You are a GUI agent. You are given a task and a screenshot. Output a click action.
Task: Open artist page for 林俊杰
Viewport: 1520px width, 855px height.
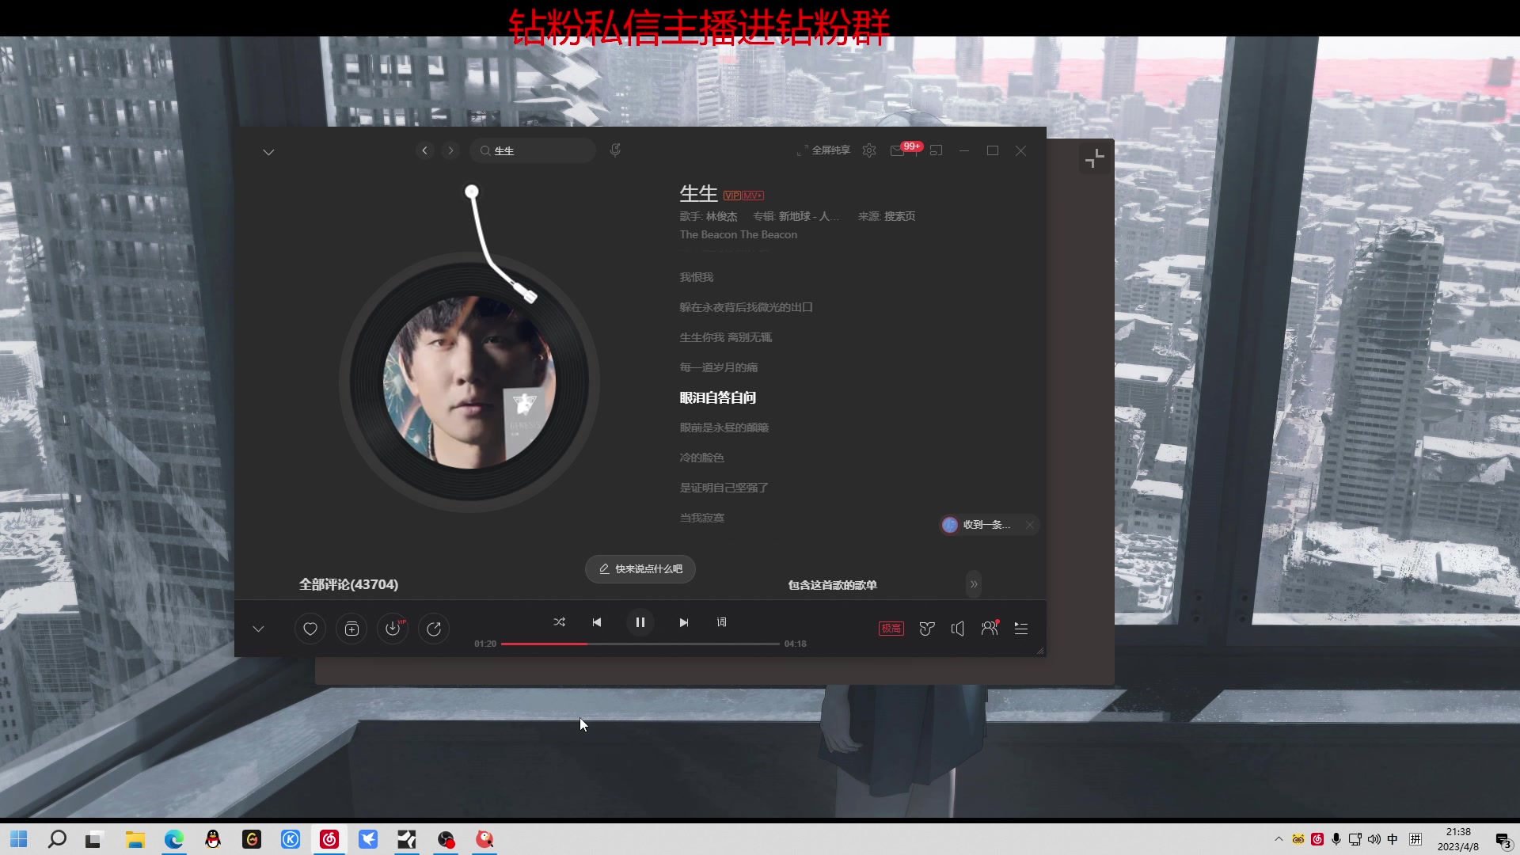point(722,216)
